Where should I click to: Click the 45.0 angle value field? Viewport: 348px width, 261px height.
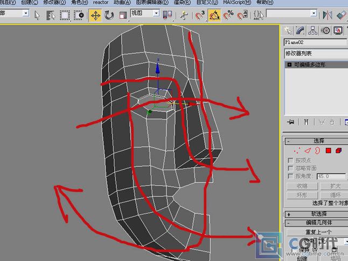pos(331,177)
